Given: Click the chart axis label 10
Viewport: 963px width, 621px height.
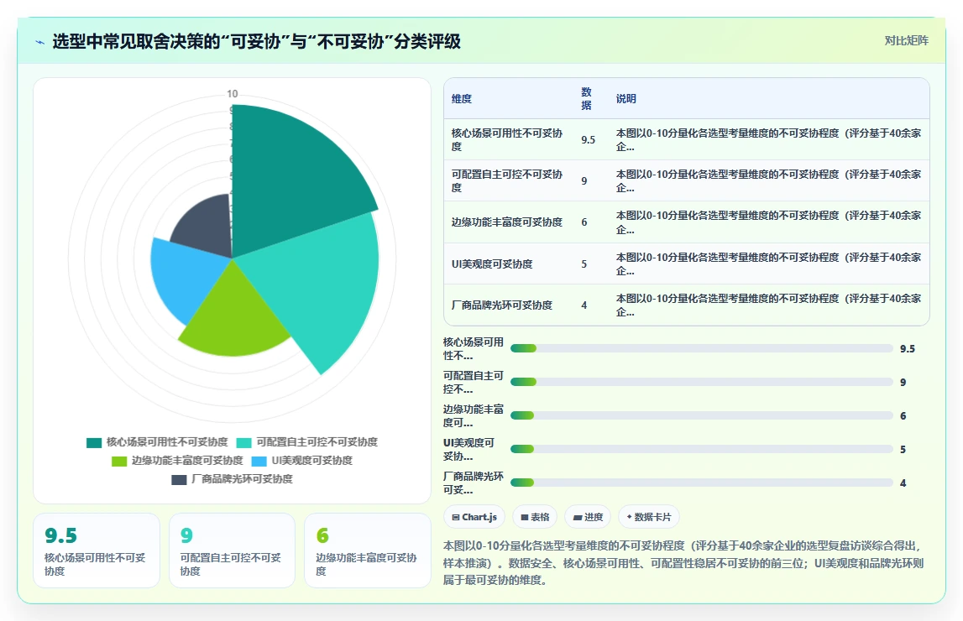Looking at the screenshot, I should pyautogui.click(x=233, y=94).
